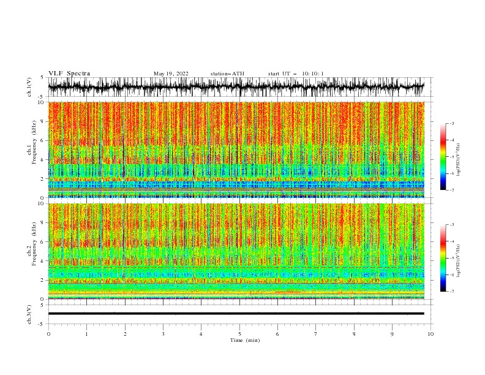Click the "5" tick on ch.1(V) waveform axis
Screen dimensions: 485x375
43,77
